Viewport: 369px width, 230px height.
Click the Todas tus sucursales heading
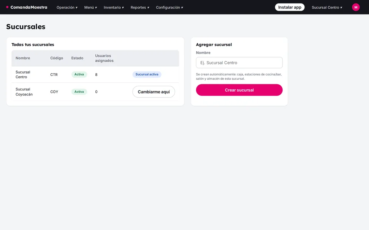33,44
